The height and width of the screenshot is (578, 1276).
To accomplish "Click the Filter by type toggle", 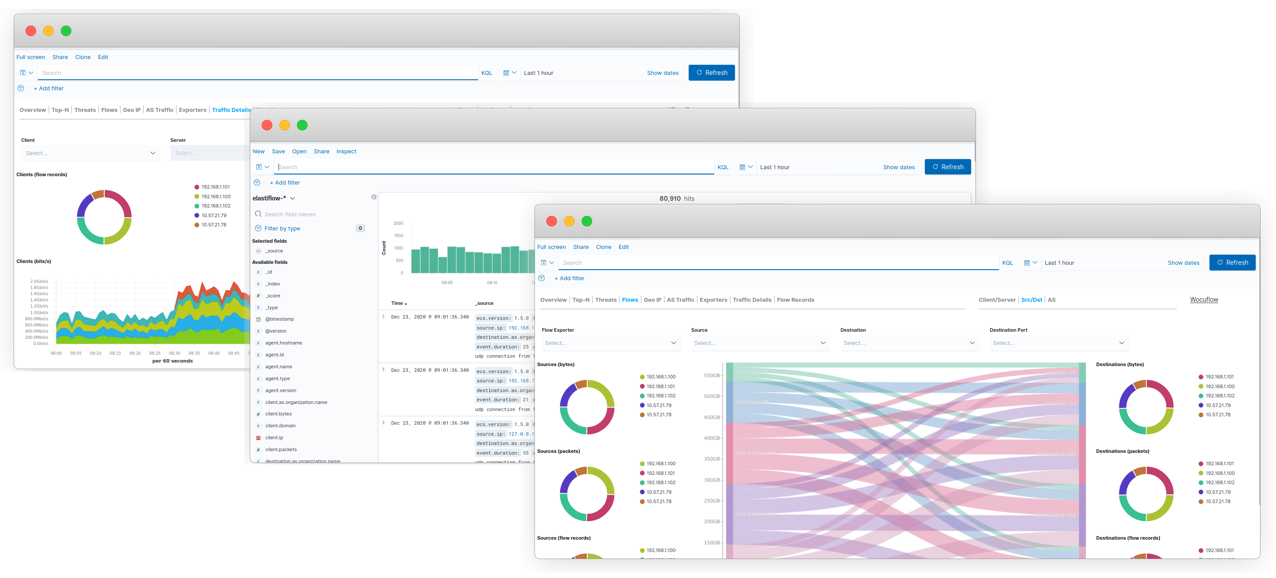I will (282, 229).
